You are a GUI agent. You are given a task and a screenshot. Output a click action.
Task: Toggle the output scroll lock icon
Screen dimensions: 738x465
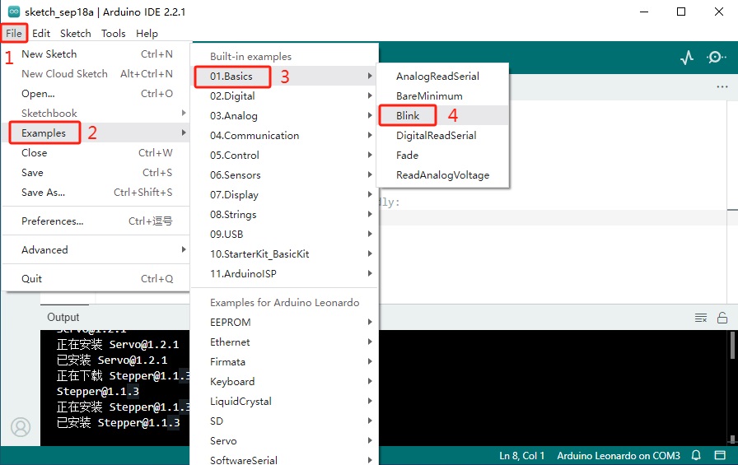722,318
